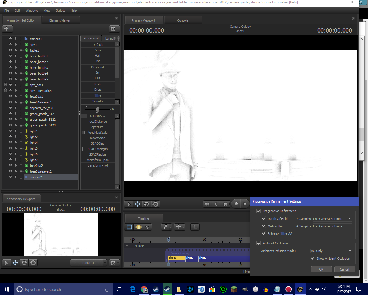Apply the Jitter procedural preset
This screenshot has width=368, height=295.
point(98,96)
